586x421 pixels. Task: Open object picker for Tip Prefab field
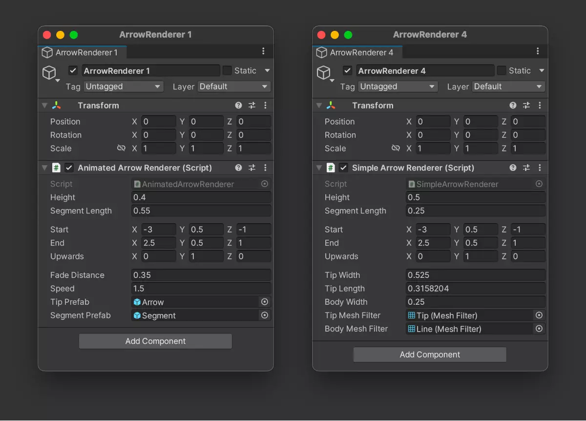tap(265, 302)
